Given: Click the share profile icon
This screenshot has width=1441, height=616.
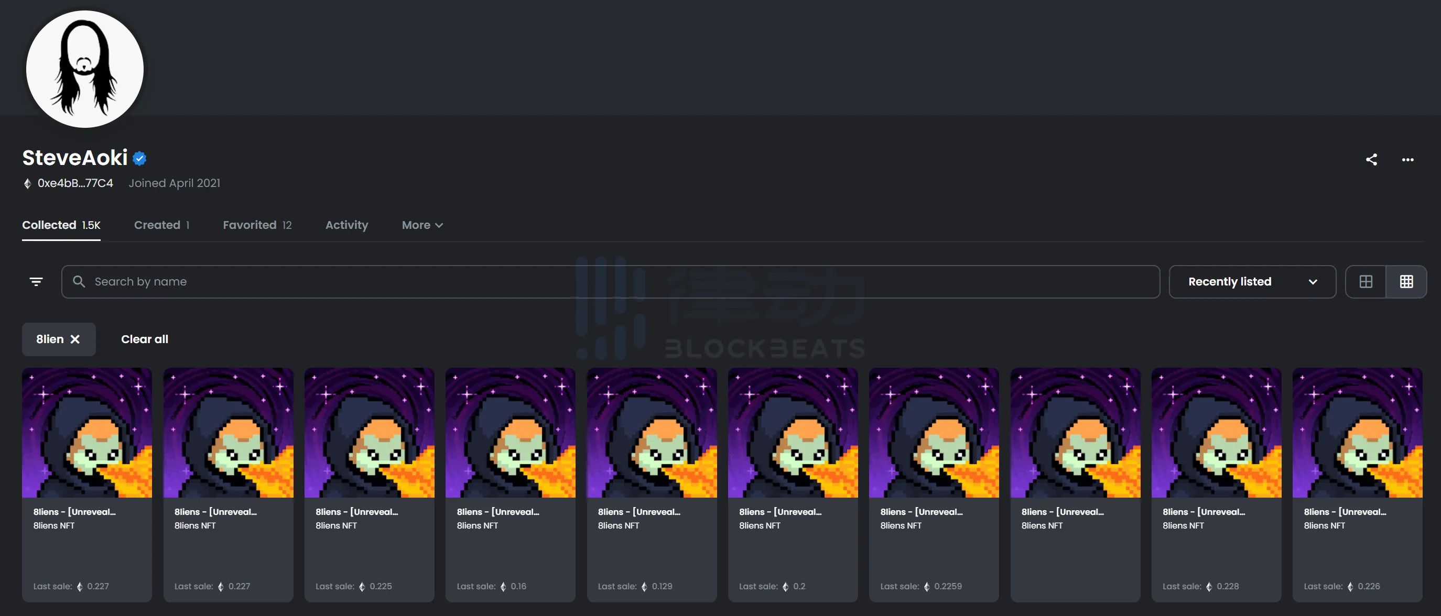Looking at the screenshot, I should pos(1371,160).
